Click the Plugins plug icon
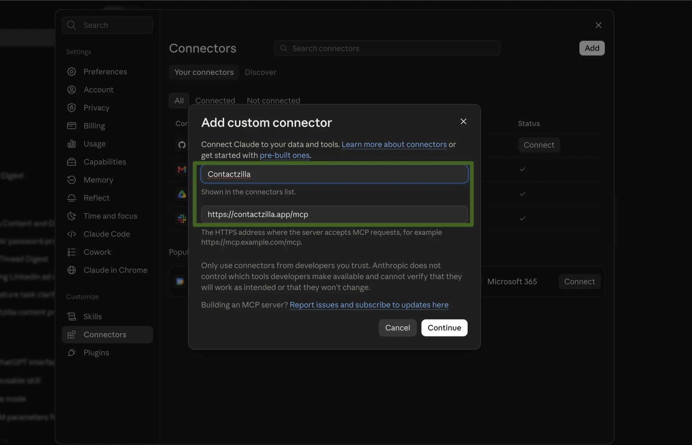 pos(72,353)
